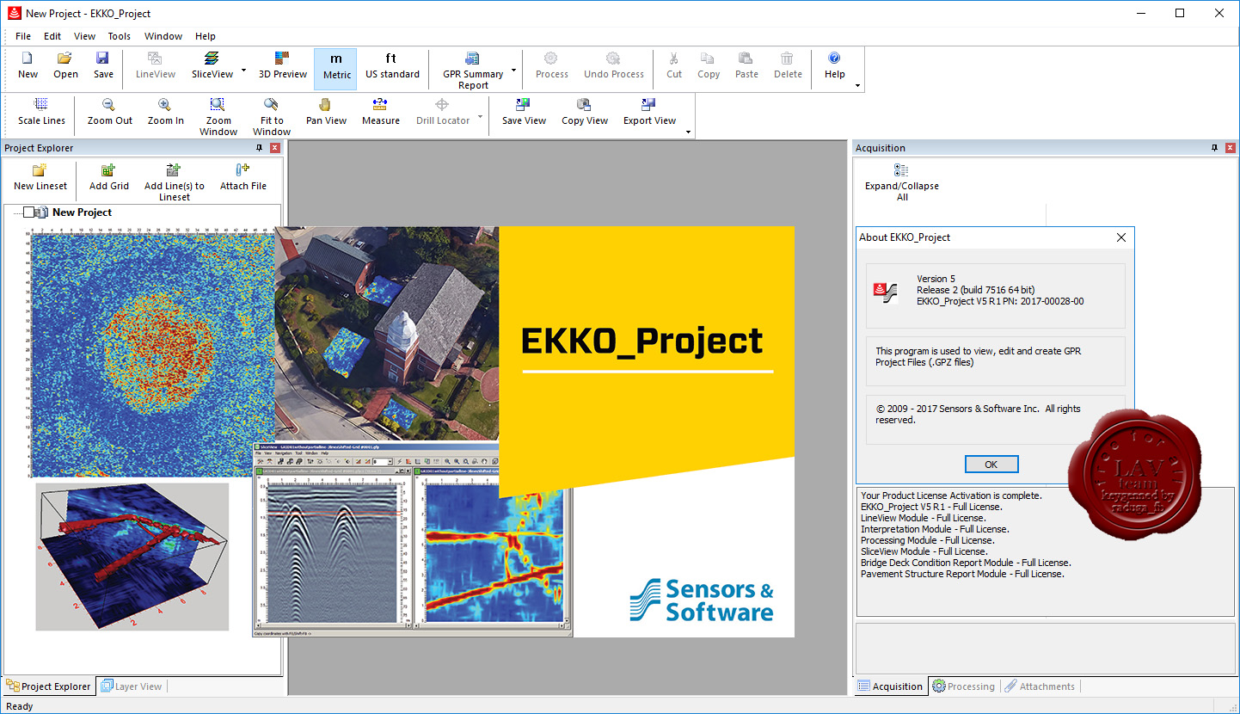The height and width of the screenshot is (714, 1240).
Task: Click the Delete trash icon
Action: click(x=788, y=65)
